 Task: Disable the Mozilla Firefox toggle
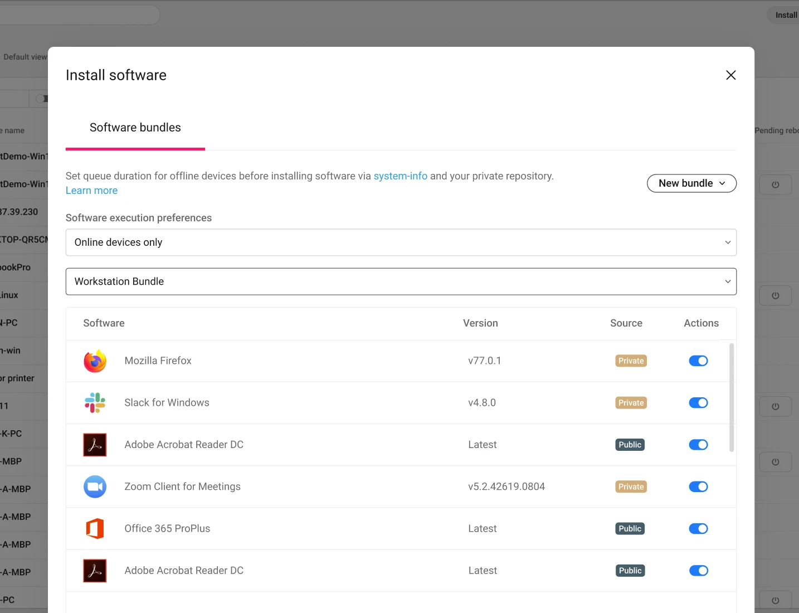[x=698, y=361]
